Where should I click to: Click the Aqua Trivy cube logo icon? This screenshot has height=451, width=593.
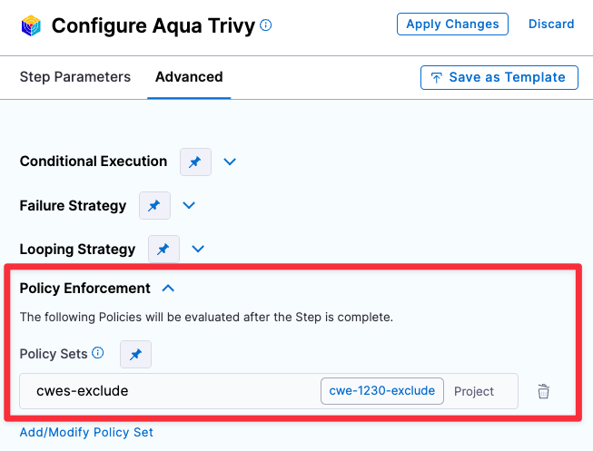pos(31,25)
